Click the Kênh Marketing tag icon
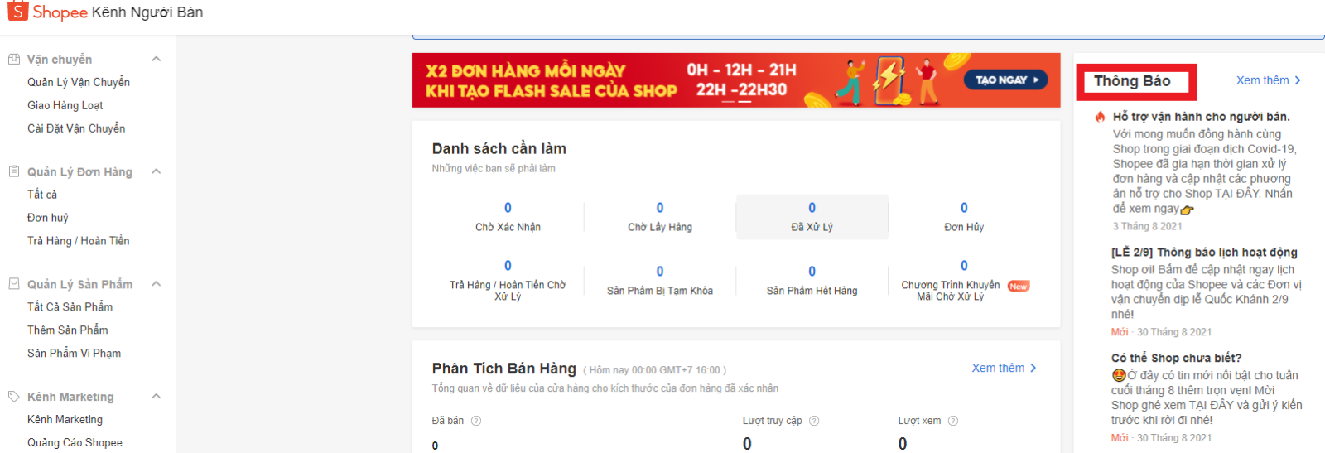1325x453 pixels. 14,396
